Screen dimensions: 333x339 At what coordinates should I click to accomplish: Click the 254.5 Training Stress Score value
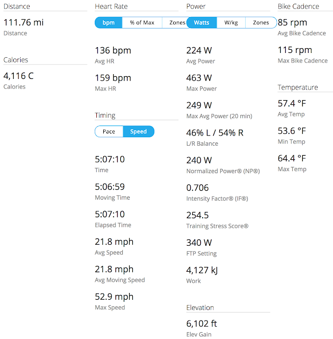coord(197,215)
